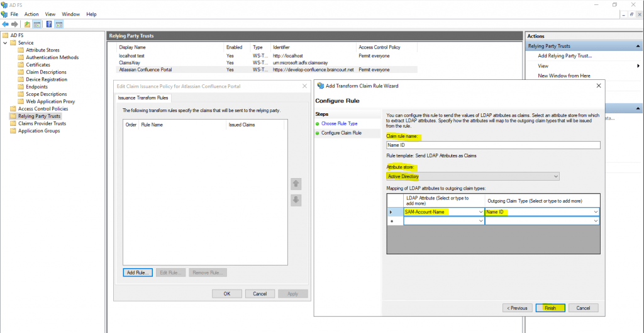Select Authentication Methods in the tree
This screenshot has width=644, height=333.
(52, 57)
